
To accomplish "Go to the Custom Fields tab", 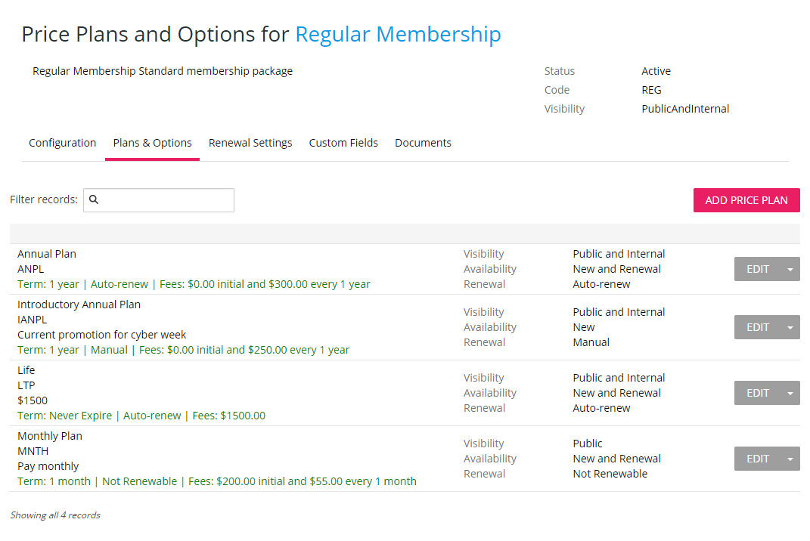I will tap(343, 143).
